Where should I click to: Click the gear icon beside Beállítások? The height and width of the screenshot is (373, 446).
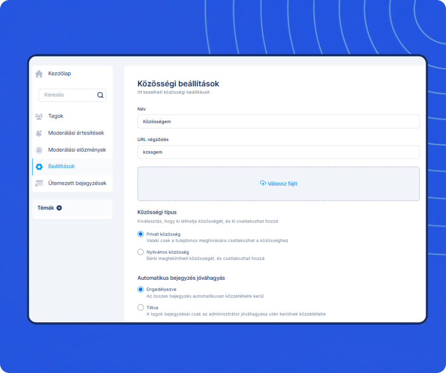pos(39,167)
